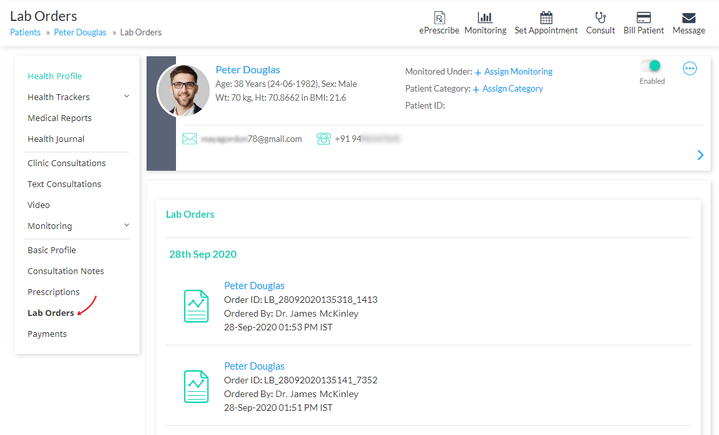Select Prescriptions in the sidebar

[x=54, y=292]
